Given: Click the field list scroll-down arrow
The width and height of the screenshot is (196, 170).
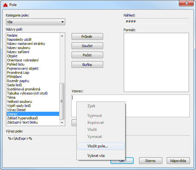Looking at the screenshot, I should click(x=62, y=123).
